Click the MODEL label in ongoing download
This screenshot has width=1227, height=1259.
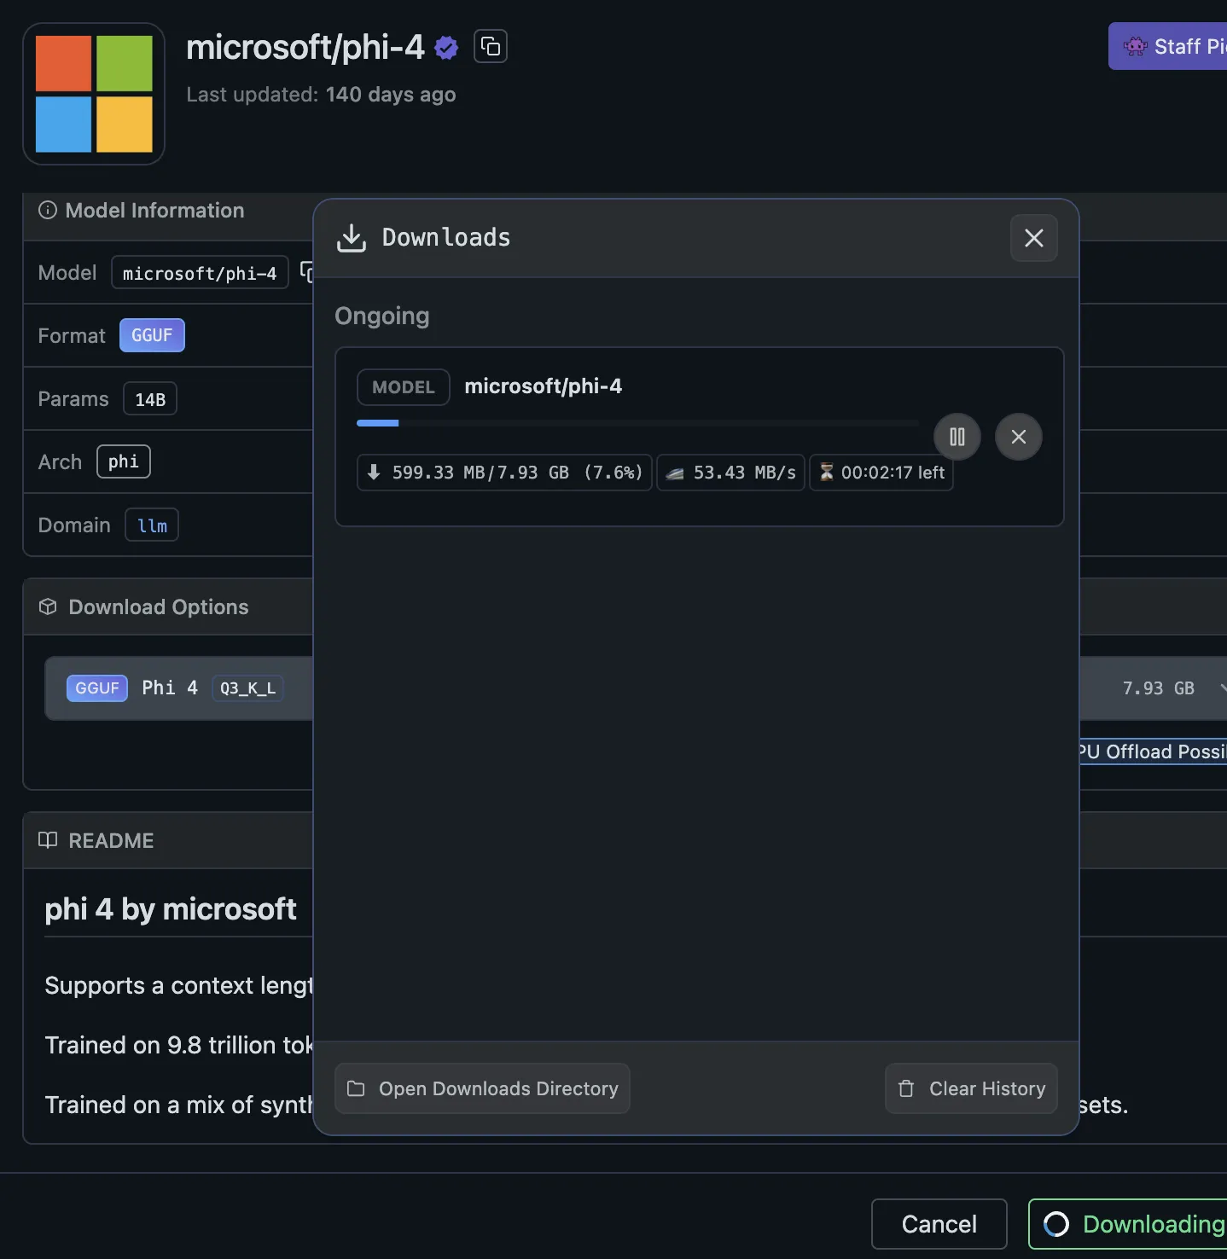404,387
